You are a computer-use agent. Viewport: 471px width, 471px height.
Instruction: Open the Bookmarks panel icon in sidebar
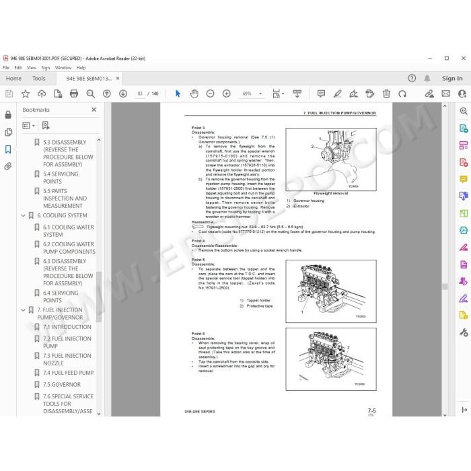point(8,149)
